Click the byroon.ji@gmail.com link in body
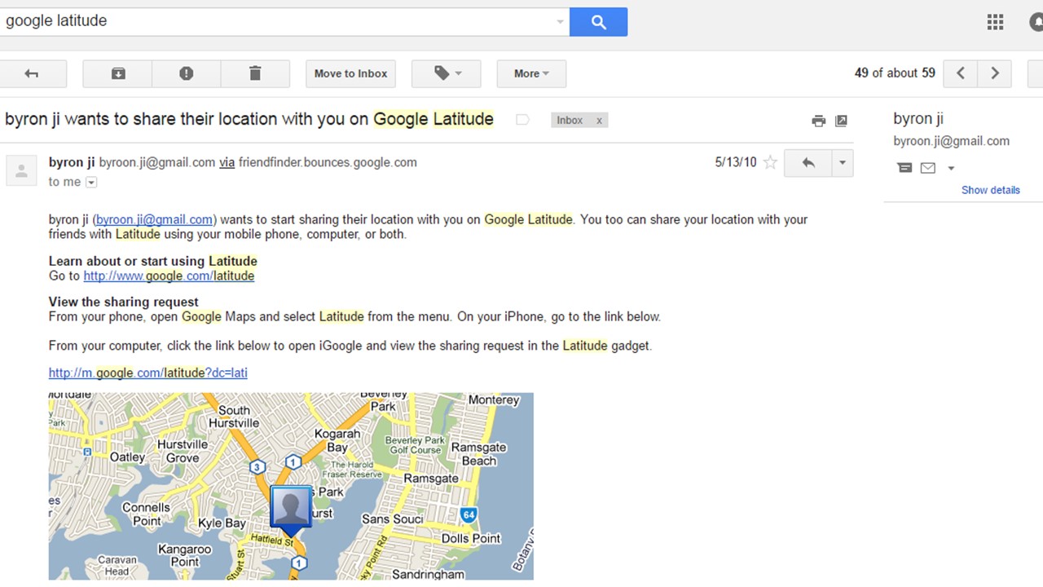Image resolution: width=1043 pixels, height=587 pixels. pyautogui.click(x=155, y=219)
